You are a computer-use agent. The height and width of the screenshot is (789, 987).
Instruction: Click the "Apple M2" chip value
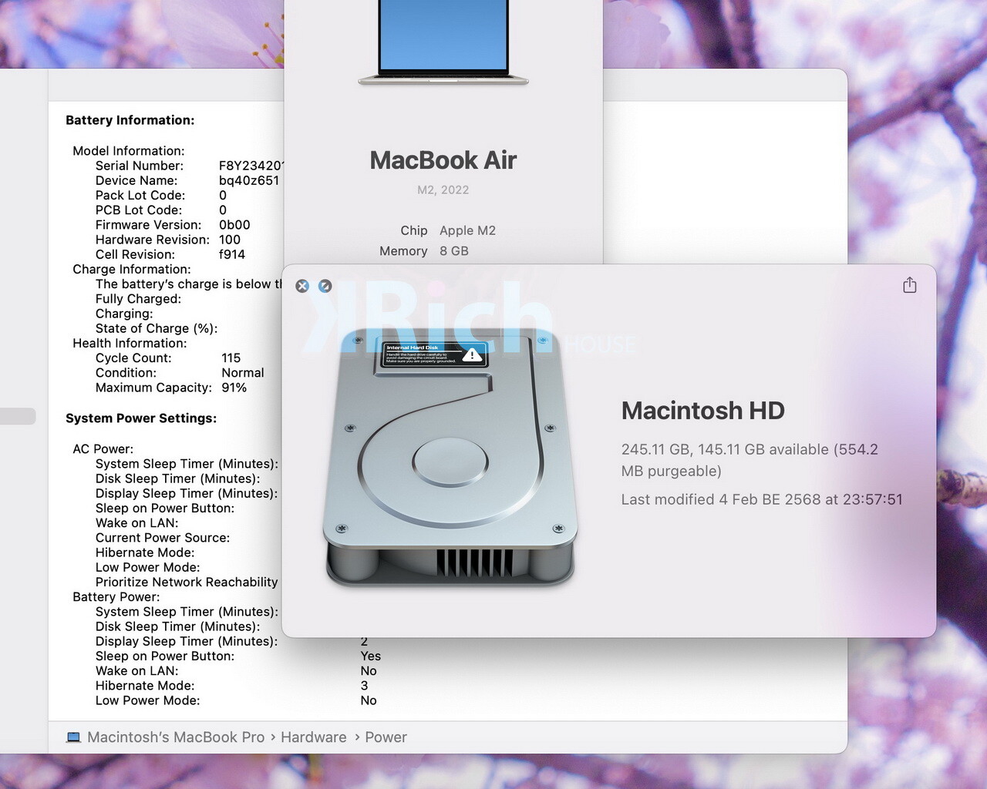pyautogui.click(x=468, y=230)
